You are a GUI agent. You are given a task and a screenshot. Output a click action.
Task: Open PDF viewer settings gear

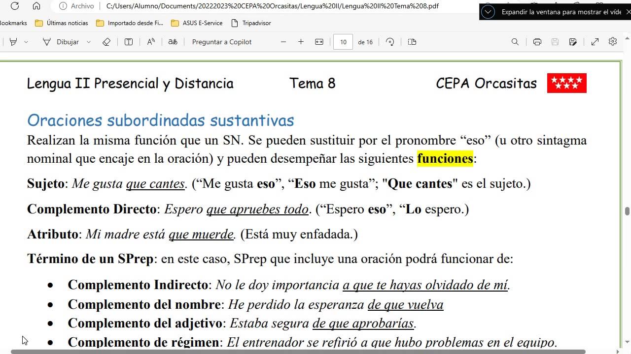[x=613, y=42]
